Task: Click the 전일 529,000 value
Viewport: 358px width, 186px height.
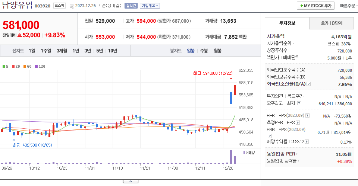Action: 105,21
